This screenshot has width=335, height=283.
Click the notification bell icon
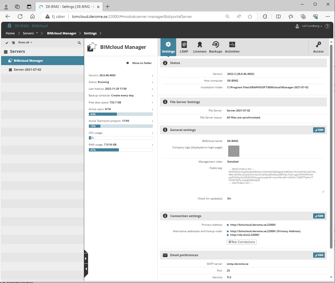pyautogui.click(x=10, y=26)
